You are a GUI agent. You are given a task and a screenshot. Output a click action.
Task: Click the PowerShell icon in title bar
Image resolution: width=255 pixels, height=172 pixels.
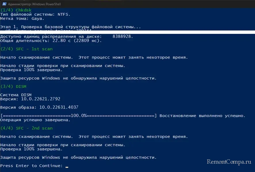pyautogui.click(x=3, y=4)
